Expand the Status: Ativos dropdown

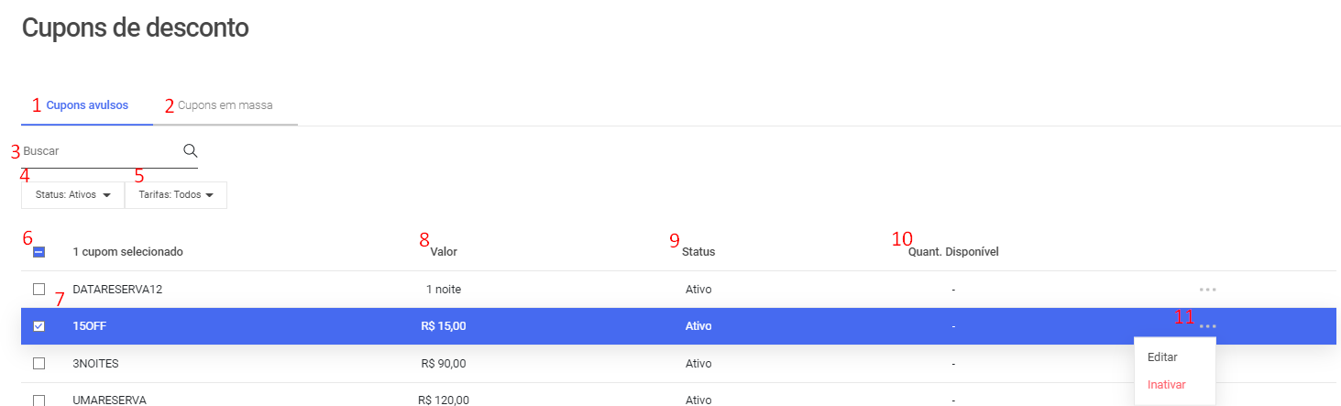click(72, 195)
